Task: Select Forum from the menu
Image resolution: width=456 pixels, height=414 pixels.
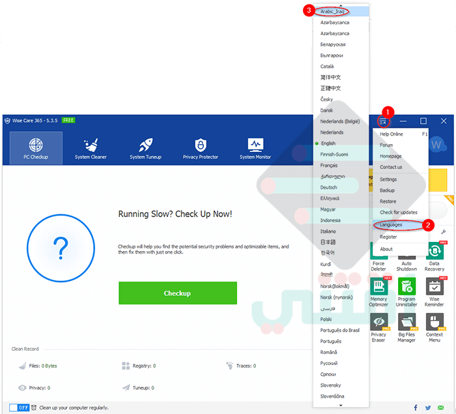Action: pos(401,145)
